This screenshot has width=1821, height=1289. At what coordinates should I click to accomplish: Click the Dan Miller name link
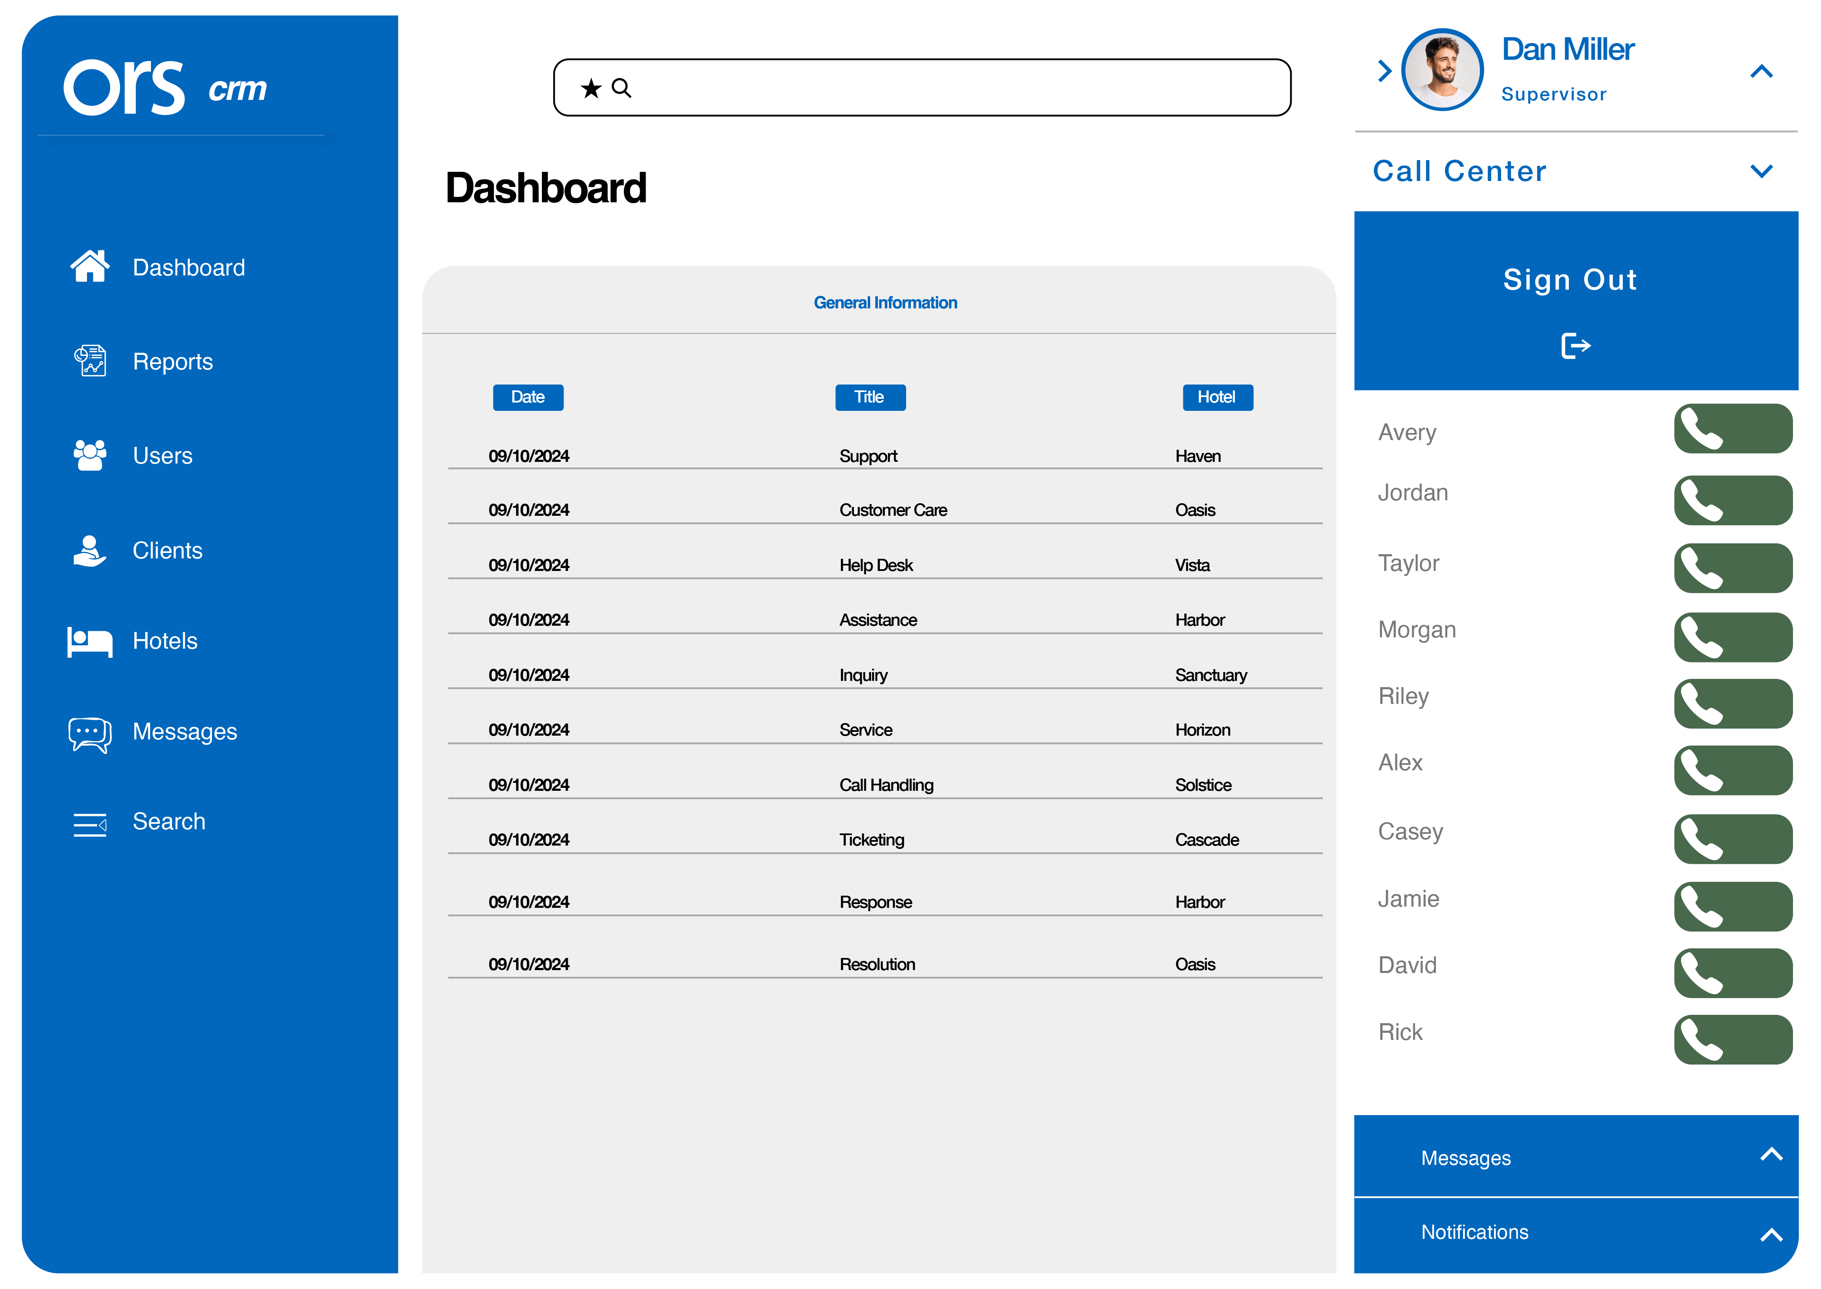[1568, 49]
